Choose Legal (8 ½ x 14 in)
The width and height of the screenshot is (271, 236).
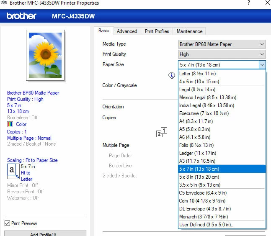(x=222, y=90)
